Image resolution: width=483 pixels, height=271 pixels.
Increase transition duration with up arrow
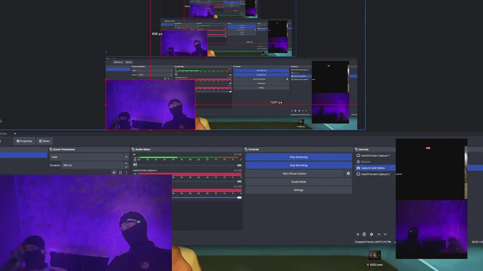coord(126,164)
